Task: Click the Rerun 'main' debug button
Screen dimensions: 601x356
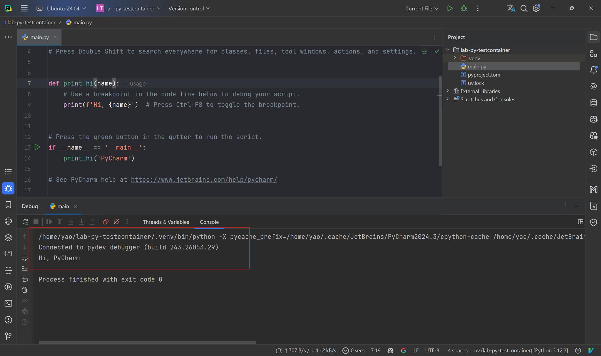Action: click(25, 222)
